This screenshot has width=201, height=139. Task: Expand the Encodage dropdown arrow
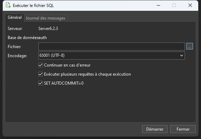click(x=181, y=55)
